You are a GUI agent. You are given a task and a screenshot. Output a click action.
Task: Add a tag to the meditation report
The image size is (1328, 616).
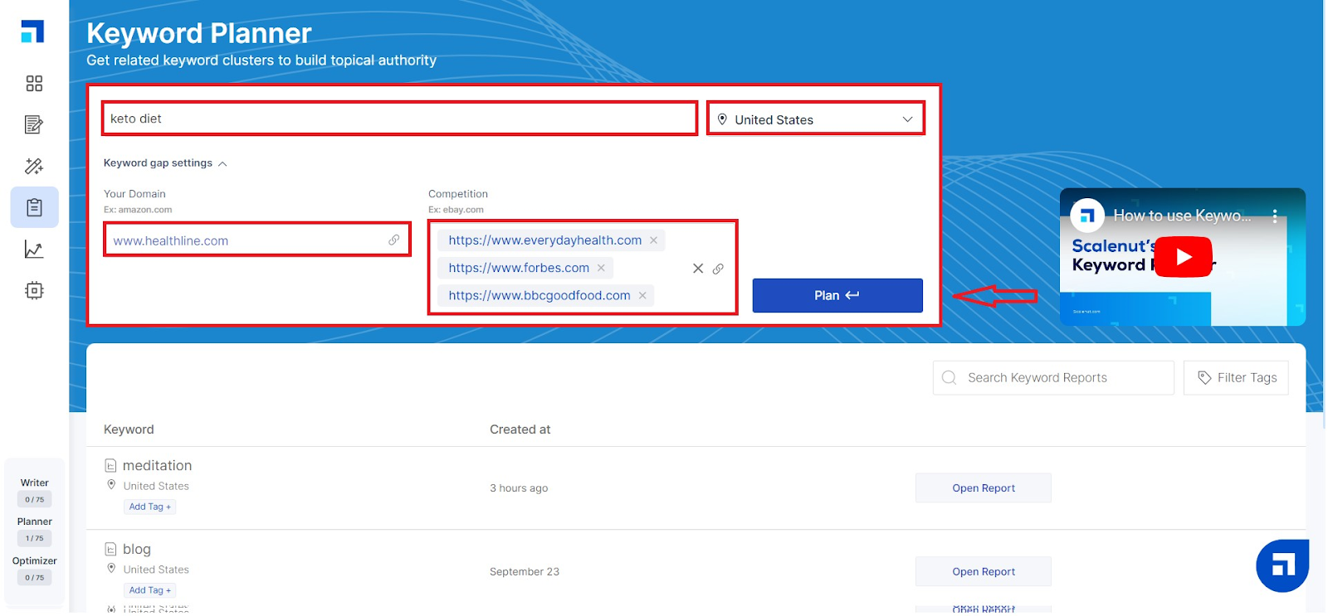click(x=150, y=507)
